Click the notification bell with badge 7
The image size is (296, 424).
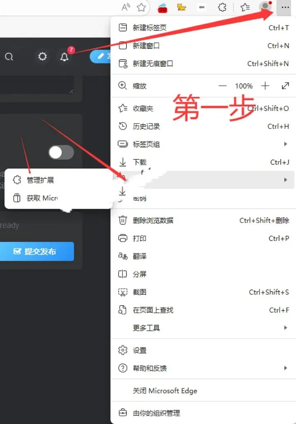[x=64, y=56]
